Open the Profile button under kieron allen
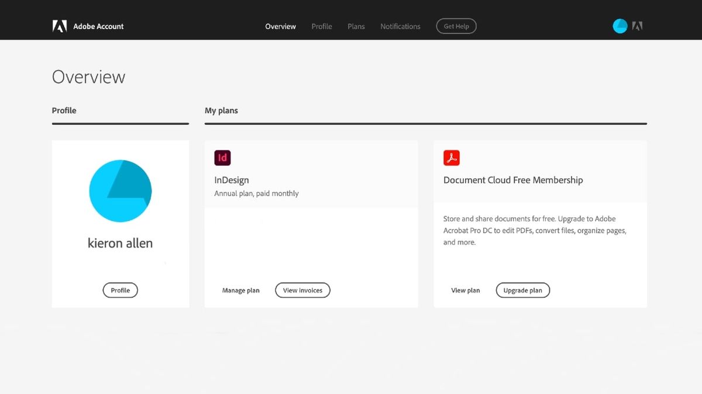This screenshot has width=702, height=394. tap(120, 290)
